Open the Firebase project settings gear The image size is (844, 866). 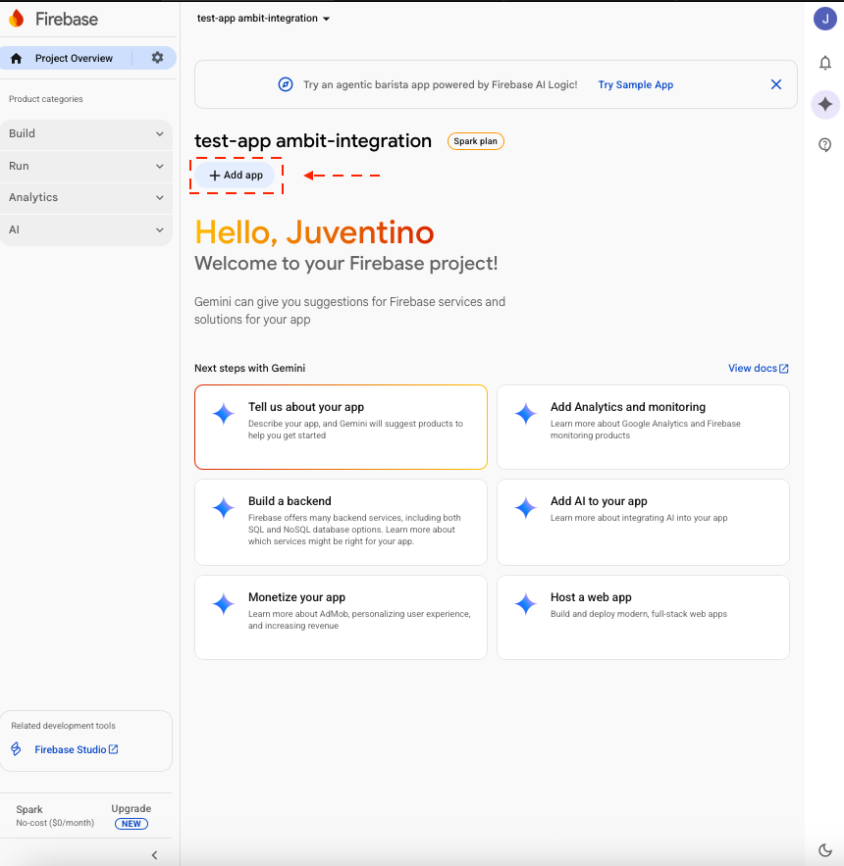click(155, 58)
